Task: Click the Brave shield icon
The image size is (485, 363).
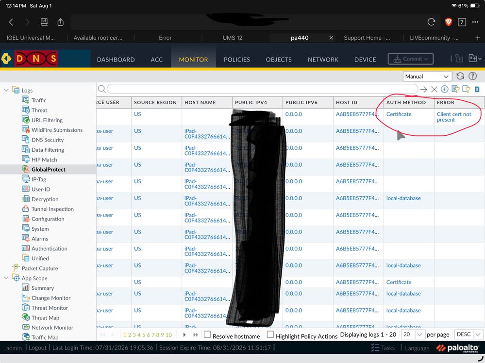Action: click(449, 22)
